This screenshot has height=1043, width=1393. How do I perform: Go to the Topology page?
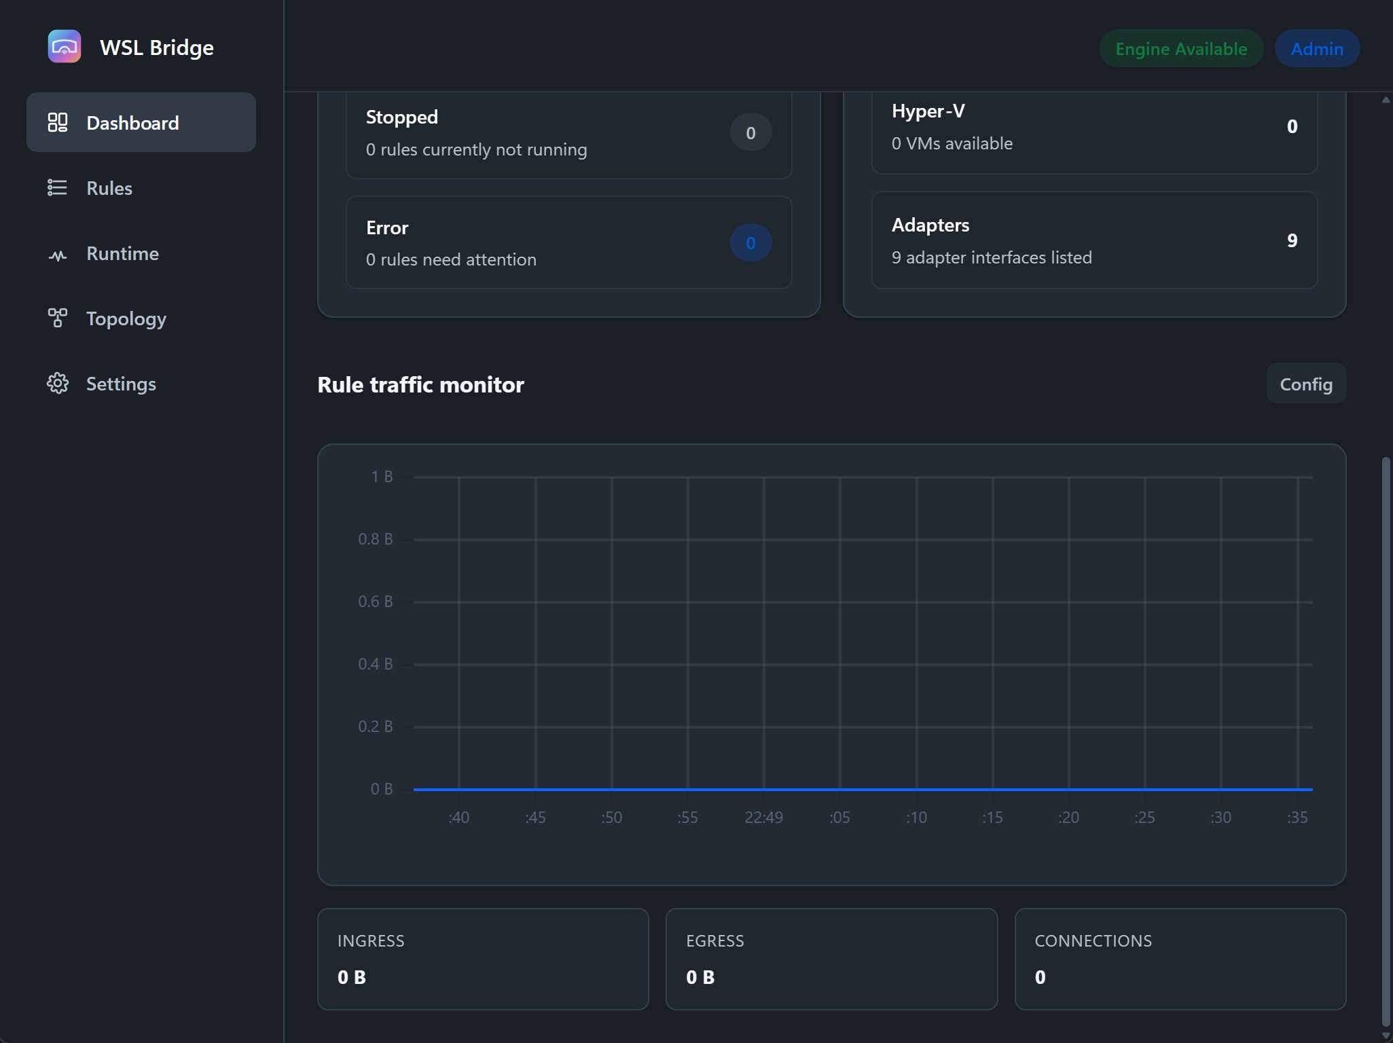click(141, 318)
